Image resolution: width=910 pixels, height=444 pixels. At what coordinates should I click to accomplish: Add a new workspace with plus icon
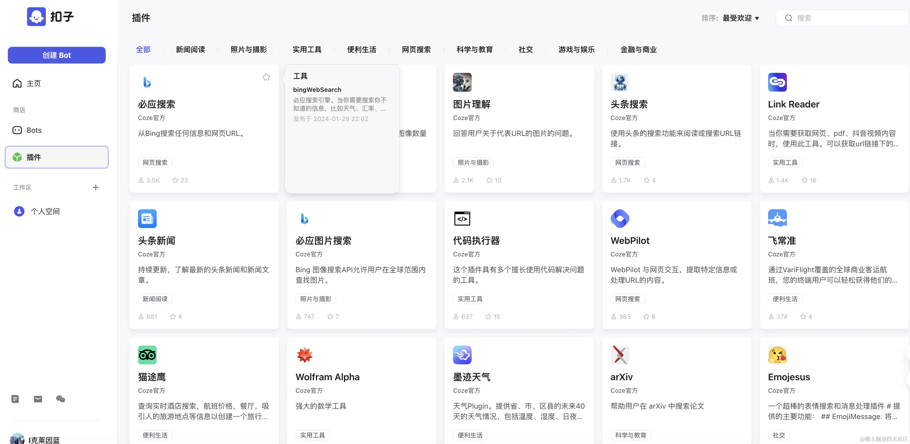pyautogui.click(x=96, y=188)
